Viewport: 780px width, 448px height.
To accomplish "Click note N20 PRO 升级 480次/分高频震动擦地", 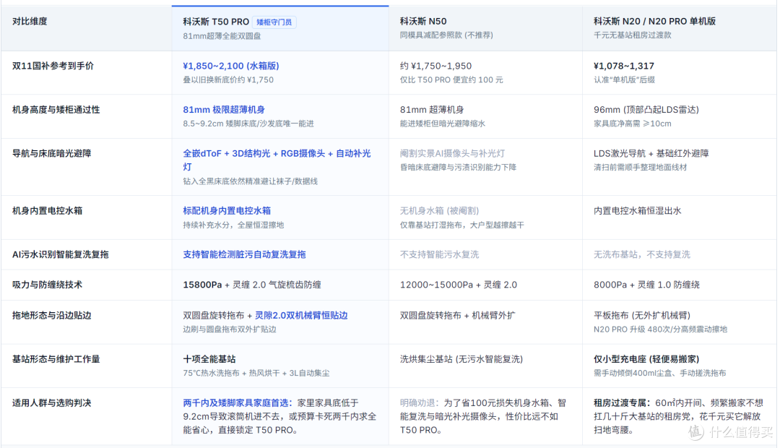I will click(661, 329).
